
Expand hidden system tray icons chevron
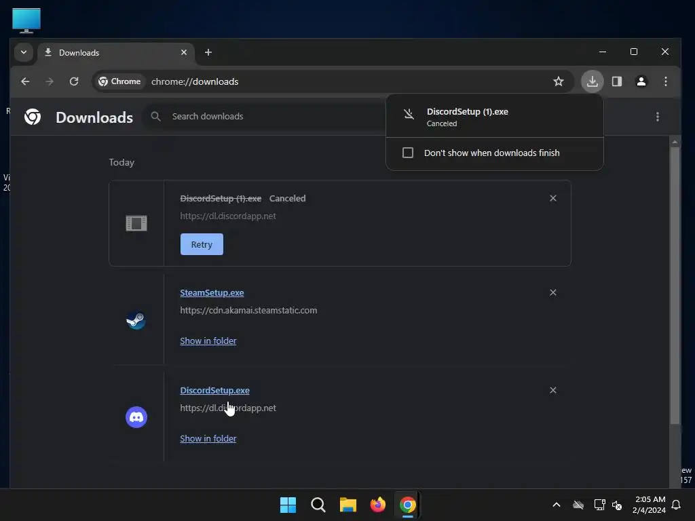pyautogui.click(x=557, y=505)
